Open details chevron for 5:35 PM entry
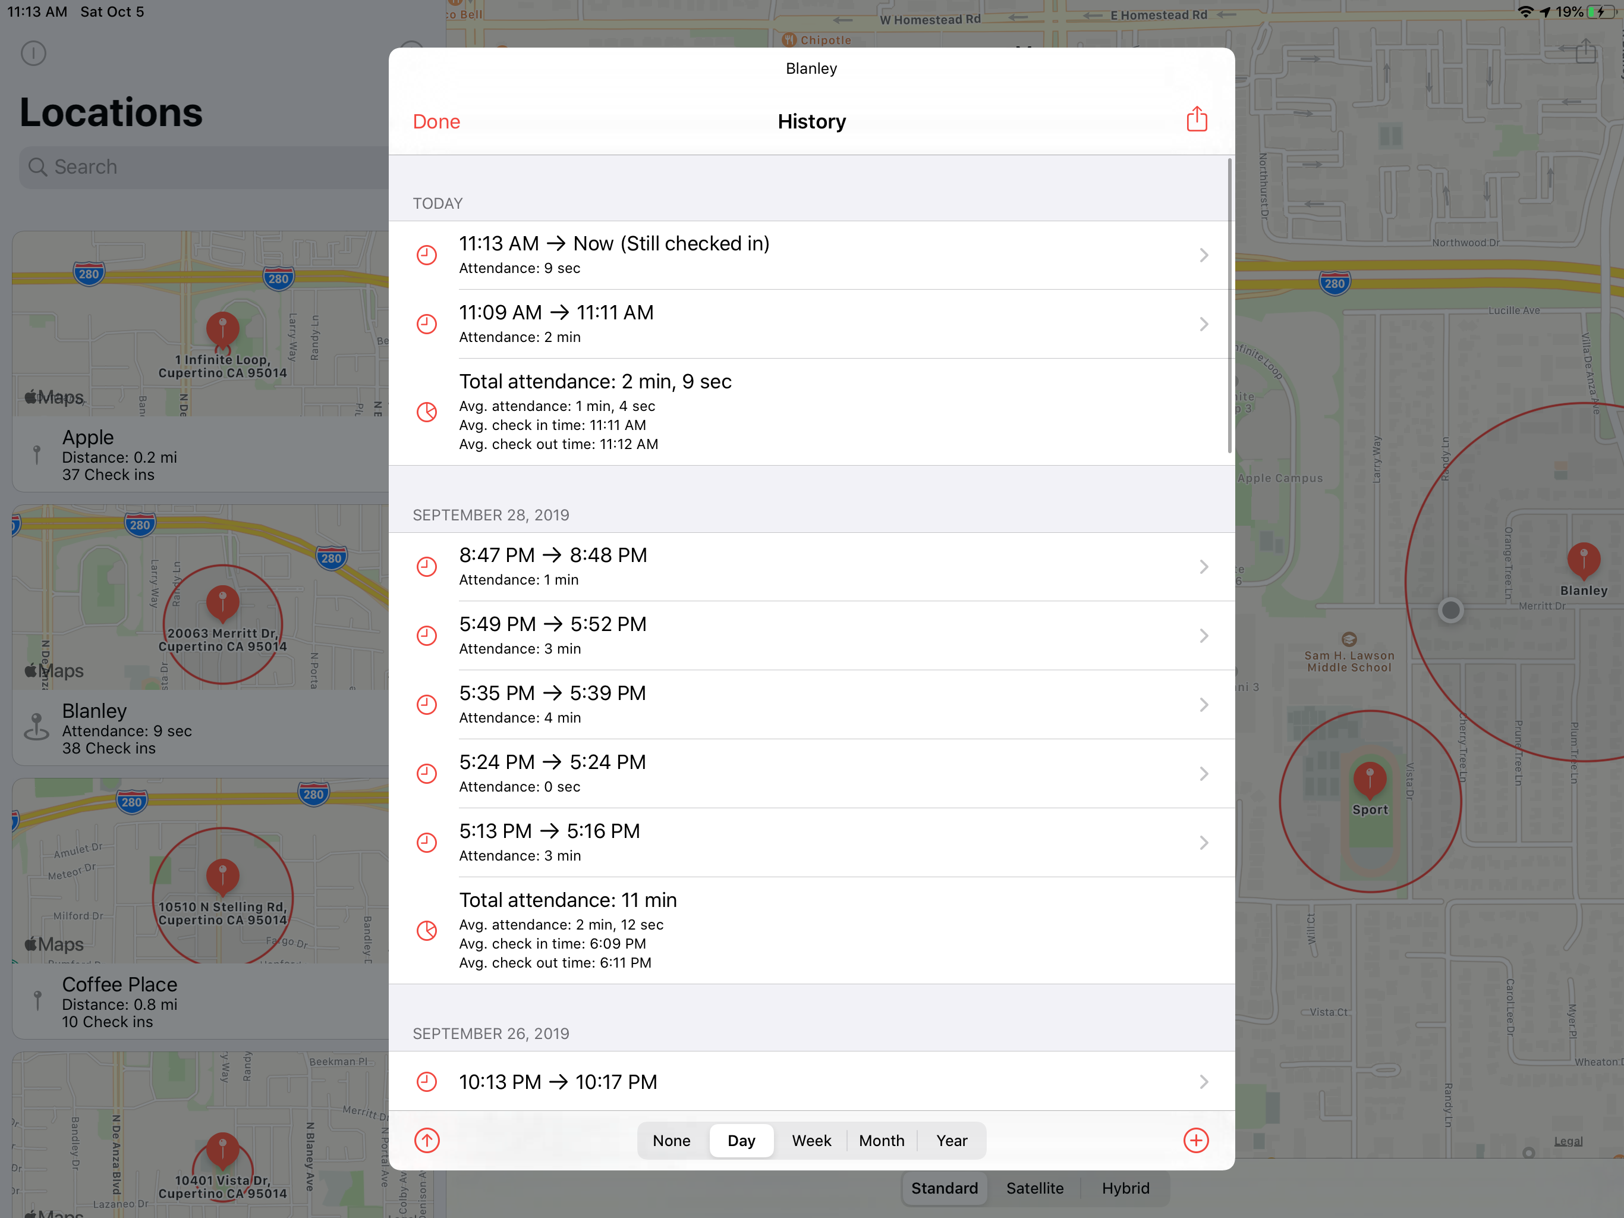The height and width of the screenshot is (1218, 1624). click(1203, 705)
